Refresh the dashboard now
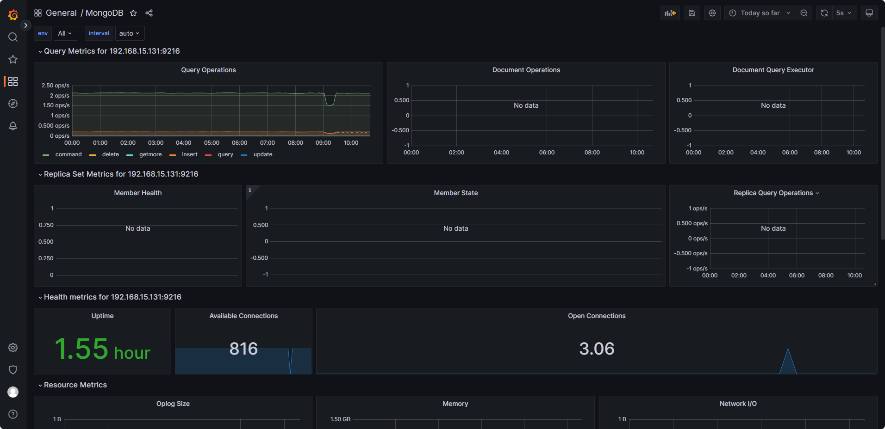This screenshot has height=429, width=885. [x=824, y=13]
